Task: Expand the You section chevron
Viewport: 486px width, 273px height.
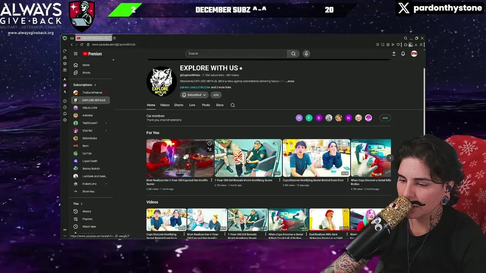Action: 81,204
